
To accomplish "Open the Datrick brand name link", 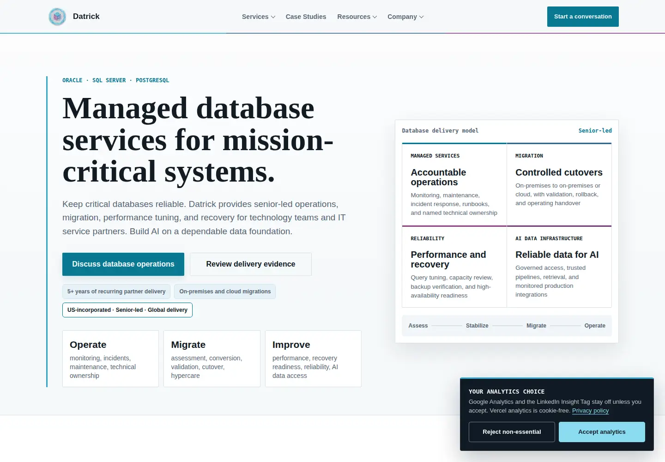I will tap(86, 17).
